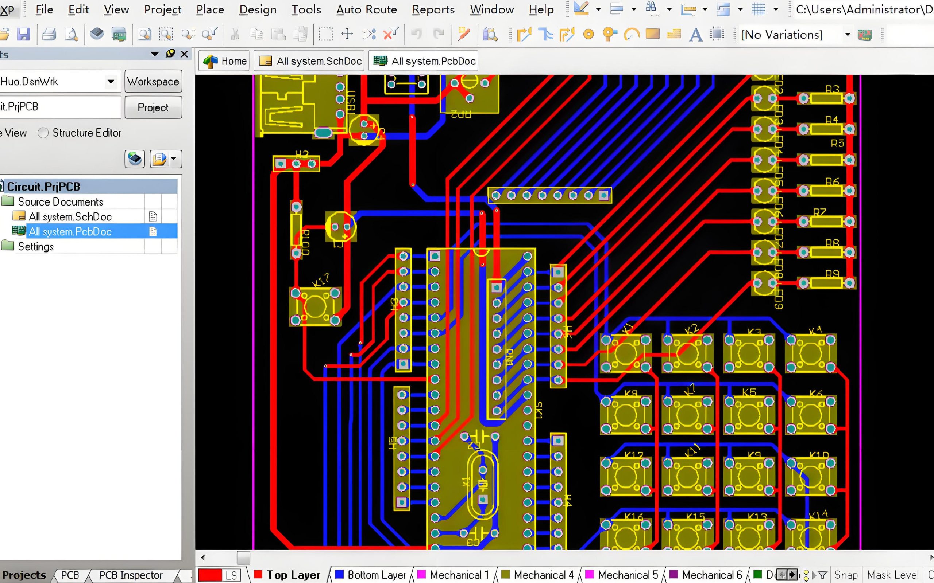
Task: Click the Print icon
Action: pos(49,34)
